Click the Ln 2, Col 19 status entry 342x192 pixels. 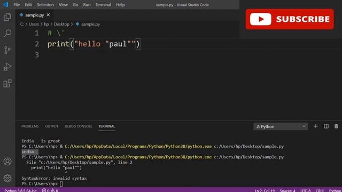(265, 190)
